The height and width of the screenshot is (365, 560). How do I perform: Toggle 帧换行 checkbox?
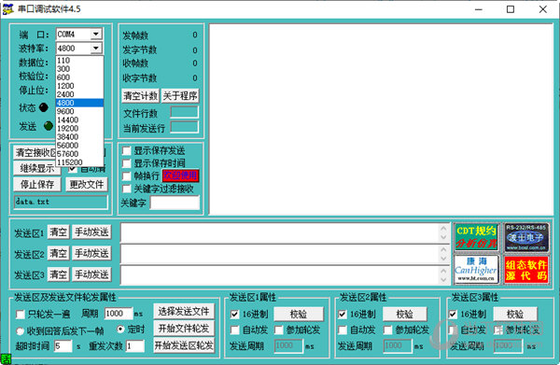pyautogui.click(x=126, y=176)
